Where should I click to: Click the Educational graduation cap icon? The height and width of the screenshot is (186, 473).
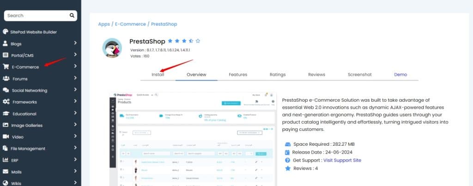click(x=6, y=113)
